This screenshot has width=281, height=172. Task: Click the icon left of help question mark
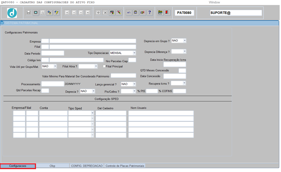tap(143, 12)
